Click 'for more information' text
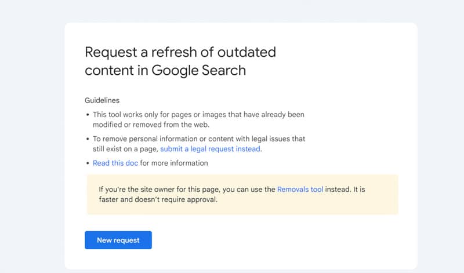This screenshot has width=464, height=273. [174, 163]
